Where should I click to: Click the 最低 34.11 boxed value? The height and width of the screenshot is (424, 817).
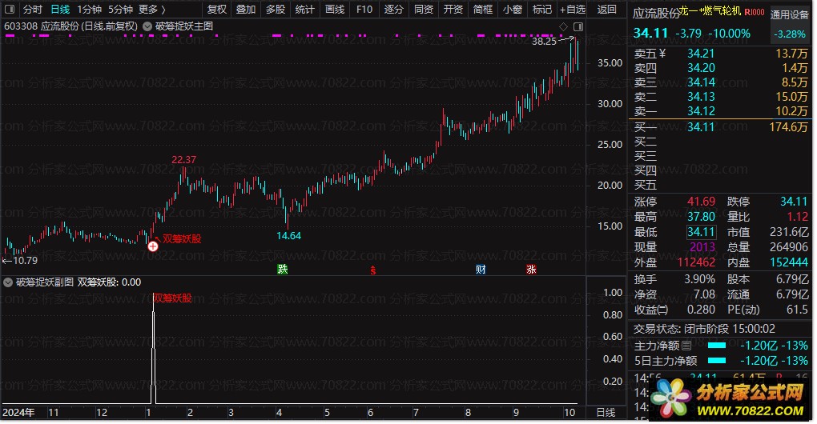pyautogui.click(x=701, y=232)
